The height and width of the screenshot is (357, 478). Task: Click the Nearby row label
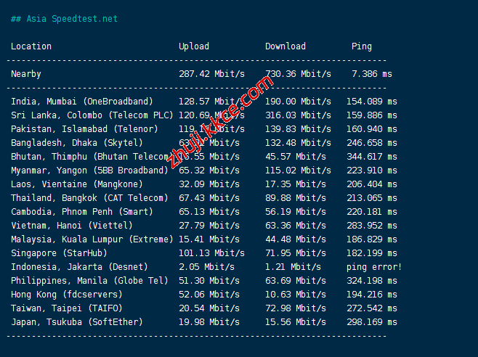26,74
